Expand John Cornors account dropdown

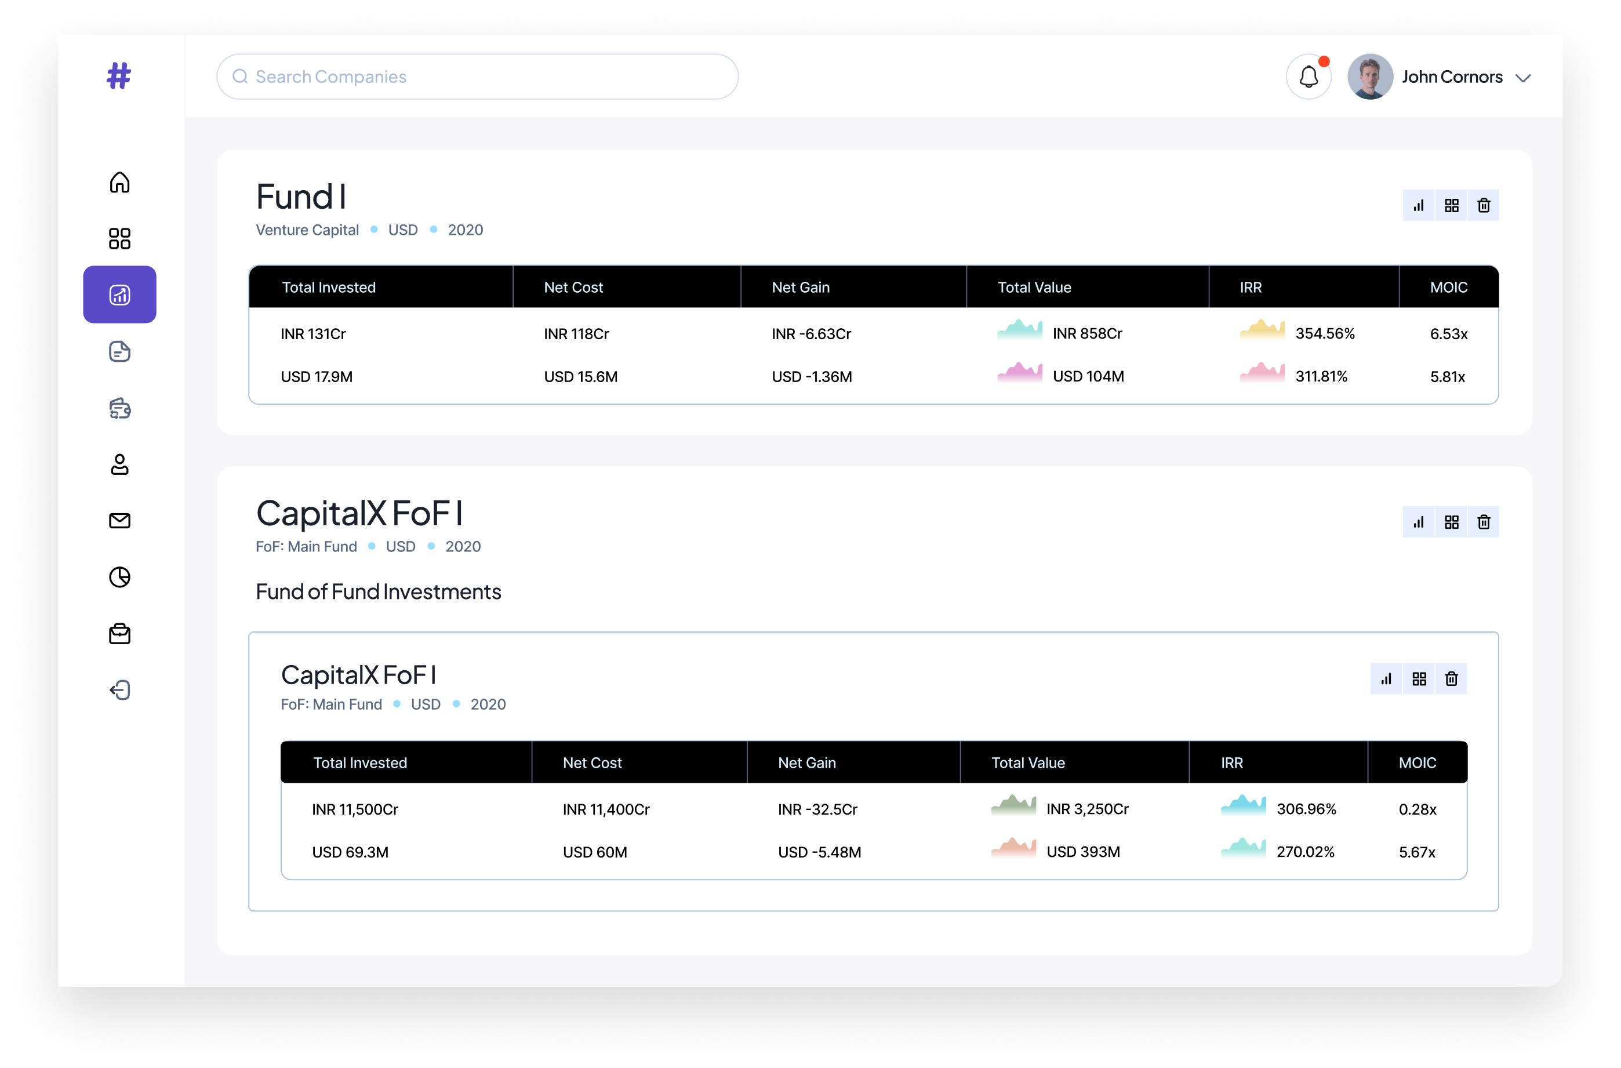click(x=1523, y=78)
